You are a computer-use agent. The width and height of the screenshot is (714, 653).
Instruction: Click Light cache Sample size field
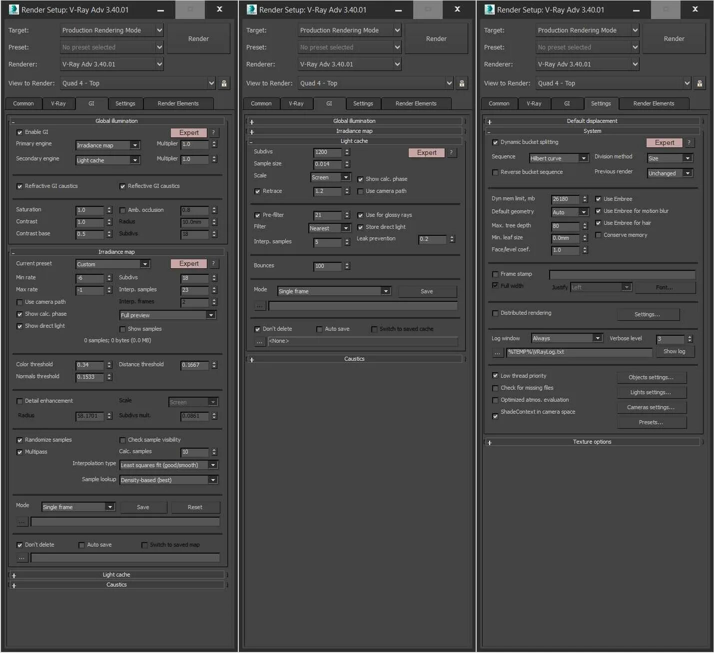(x=328, y=164)
